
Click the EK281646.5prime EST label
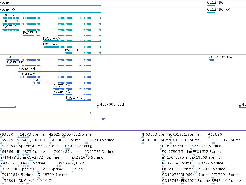(x=87, y=158)
